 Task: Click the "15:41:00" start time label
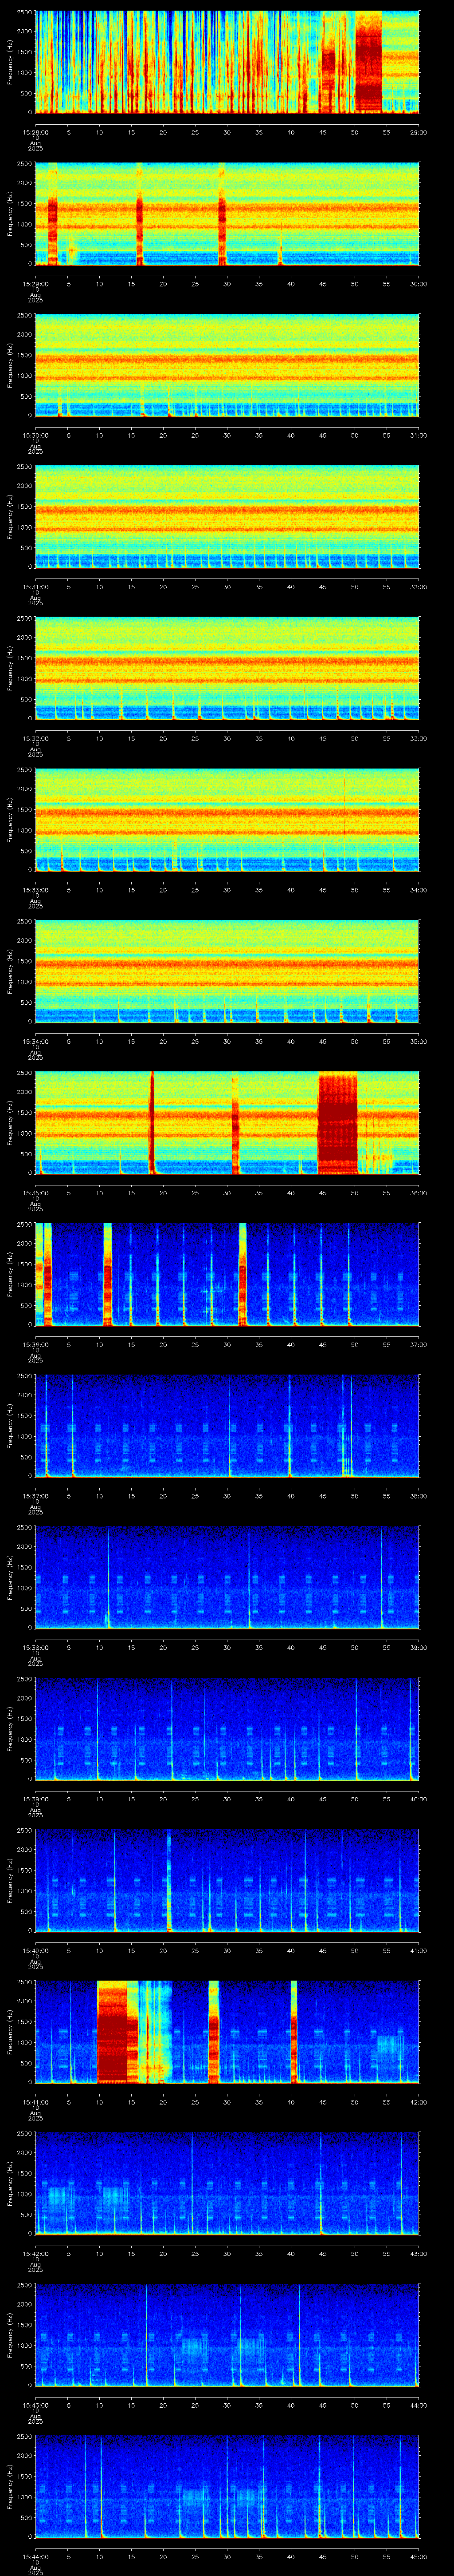[36, 2102]
